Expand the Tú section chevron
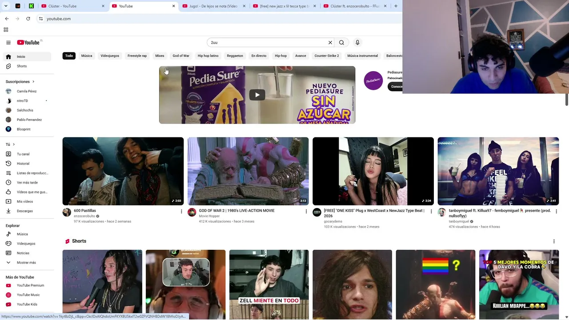The width and height of the screenshot is (569, 320). 14,144
